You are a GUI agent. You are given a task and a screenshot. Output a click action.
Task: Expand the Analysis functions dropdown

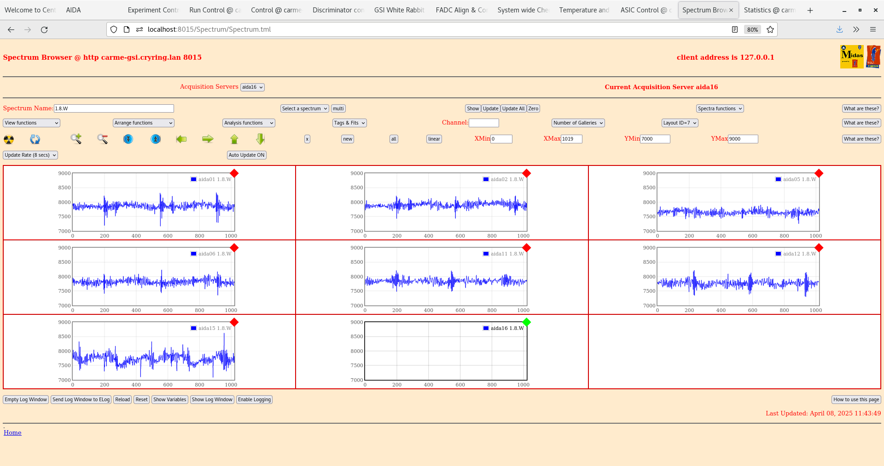click(x=249, y=123)
